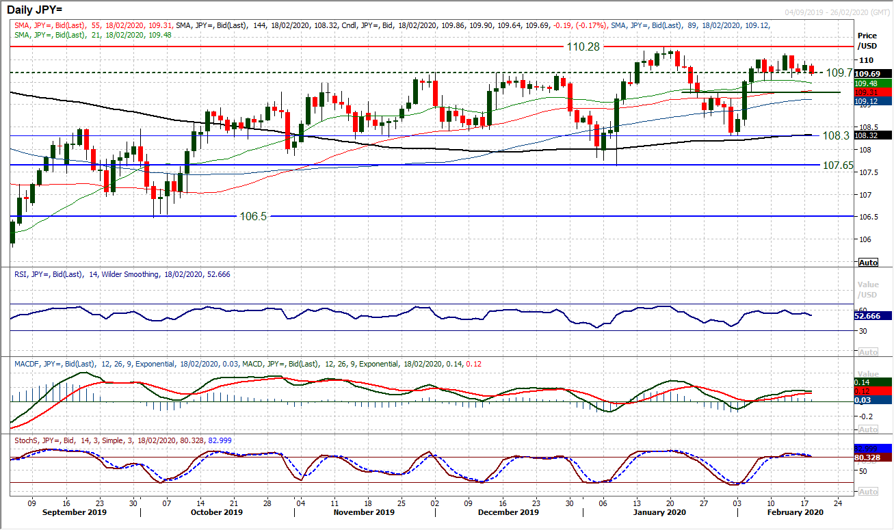Screen dimensions: 894x530
Task: Click the 80.328 stochastic value tag
Action: [873, 458]
